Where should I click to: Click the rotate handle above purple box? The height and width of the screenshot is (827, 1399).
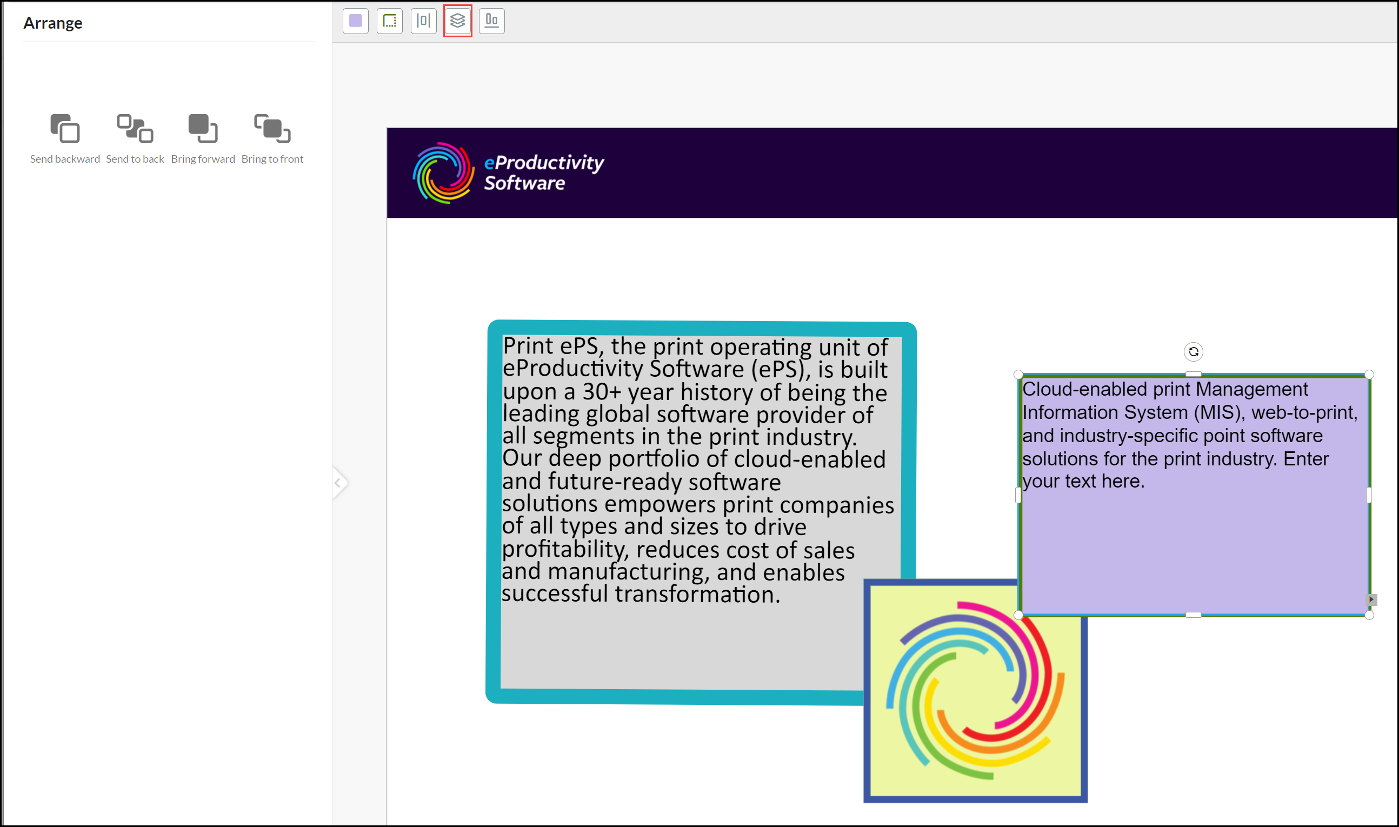pyautogui.click(x=1193, y=352)
